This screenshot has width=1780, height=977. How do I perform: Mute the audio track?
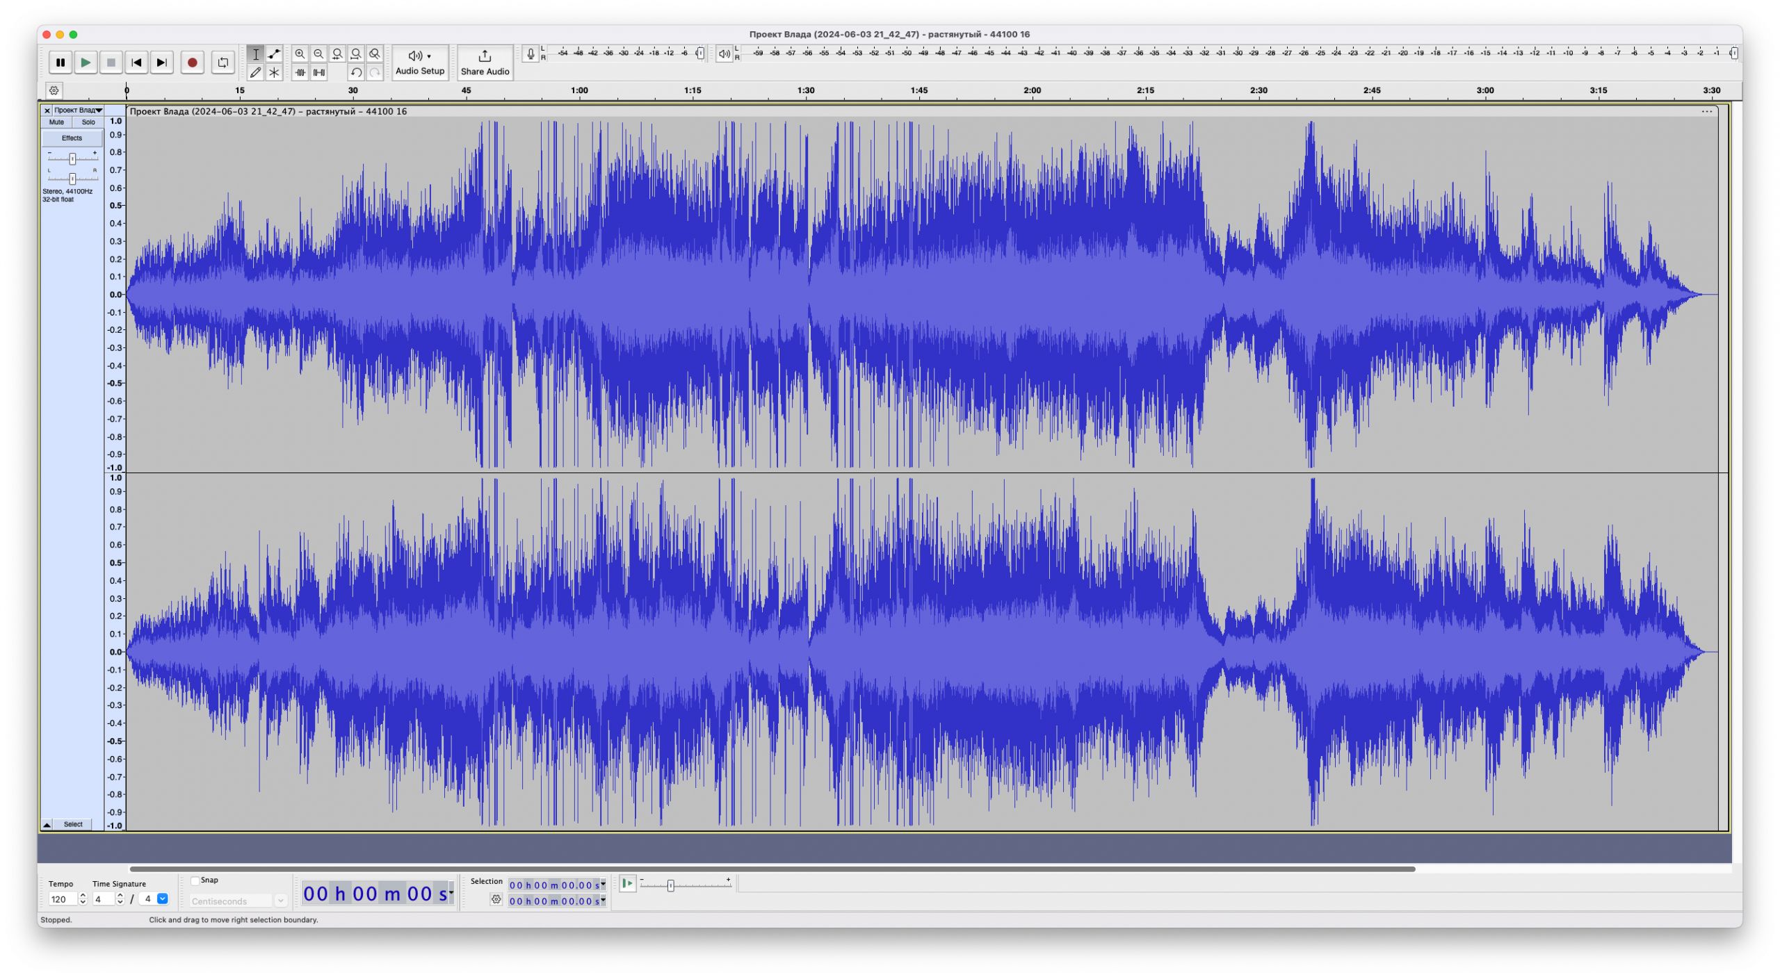click(56, 122)
